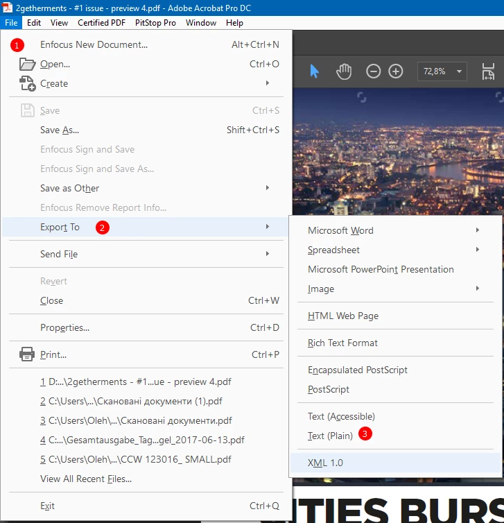Choose View All Recent Files...
This screenshot has height=523, width=504.
coord(146,479)
